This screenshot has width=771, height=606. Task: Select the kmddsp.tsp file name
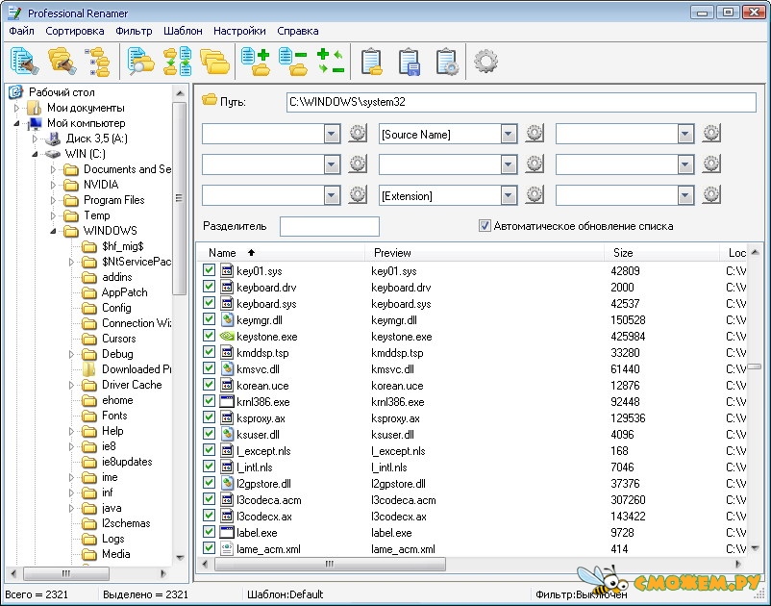tap(262, 353)
